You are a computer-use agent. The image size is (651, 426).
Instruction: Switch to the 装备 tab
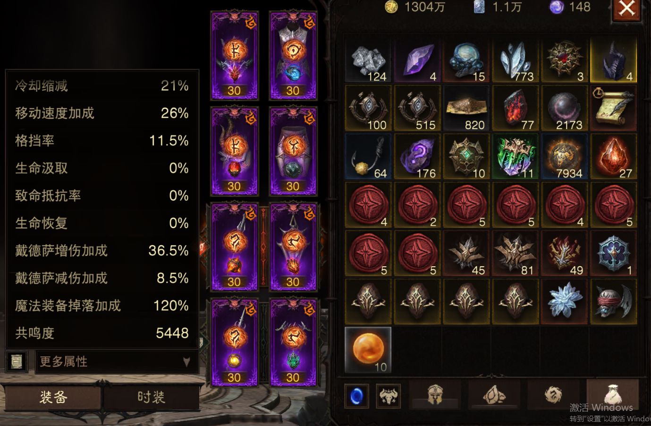(x=53, y=397)
